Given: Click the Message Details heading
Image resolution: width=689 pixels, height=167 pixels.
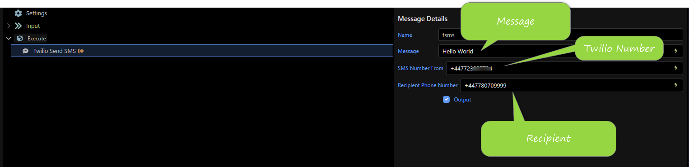Looking at the screenshot, I should 423,19.
